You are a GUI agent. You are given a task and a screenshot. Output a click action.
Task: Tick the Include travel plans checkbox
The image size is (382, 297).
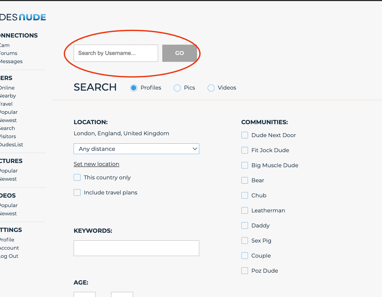point(77,193)
